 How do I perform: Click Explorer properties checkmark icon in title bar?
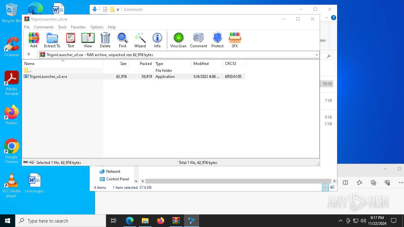pos(105,9)
